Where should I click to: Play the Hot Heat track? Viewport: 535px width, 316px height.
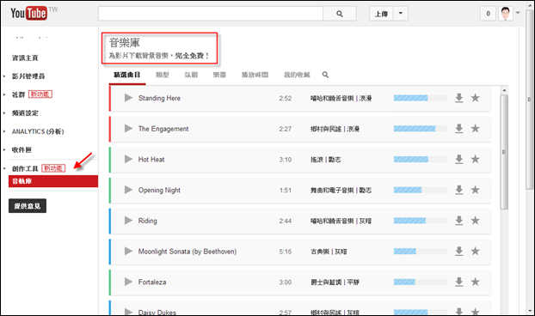click(x=128, y=160)
